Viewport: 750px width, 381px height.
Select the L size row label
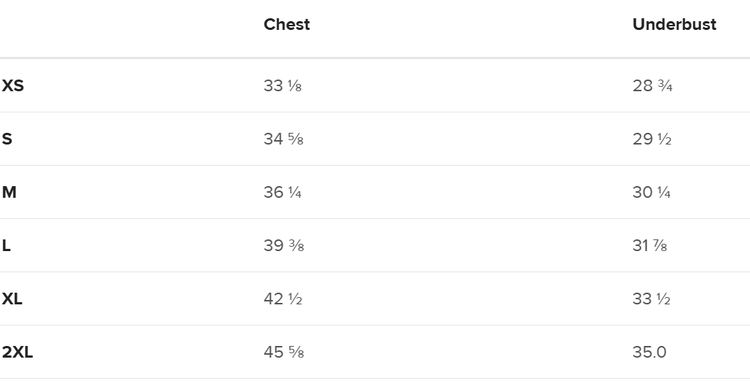coord(6,245)
